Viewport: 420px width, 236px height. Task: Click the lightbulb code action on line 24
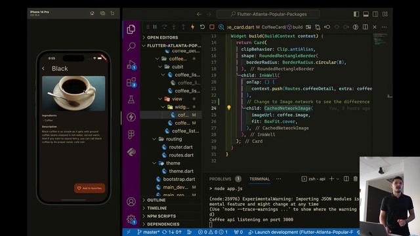pyautogui.click(x=229, y=108)
